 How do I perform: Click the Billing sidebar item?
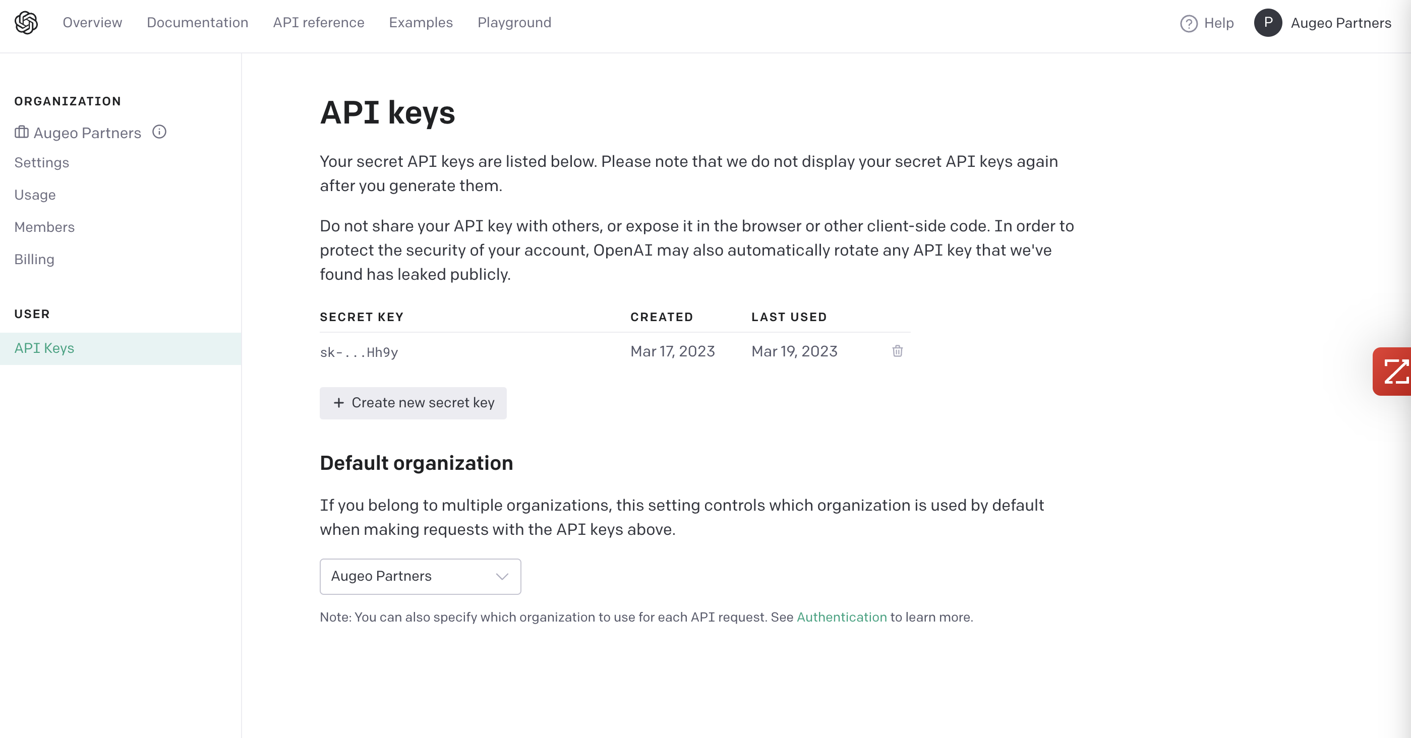click(34, 260)
